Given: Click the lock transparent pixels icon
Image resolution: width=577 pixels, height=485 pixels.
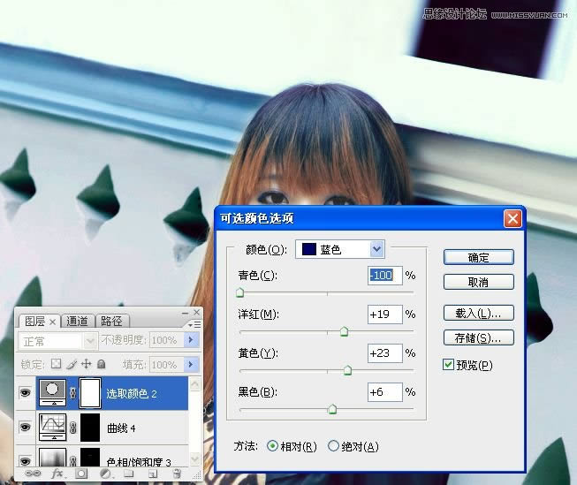Looking at the screenshot, I should click(x=55, y=364).
